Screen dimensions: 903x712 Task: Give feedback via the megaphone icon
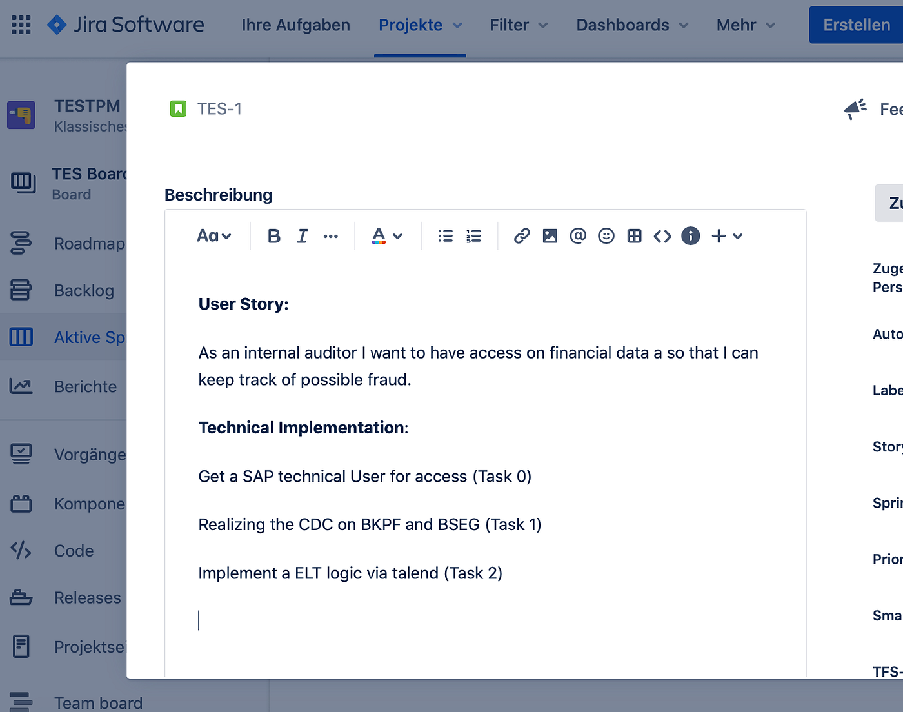[x=855, y=108]
